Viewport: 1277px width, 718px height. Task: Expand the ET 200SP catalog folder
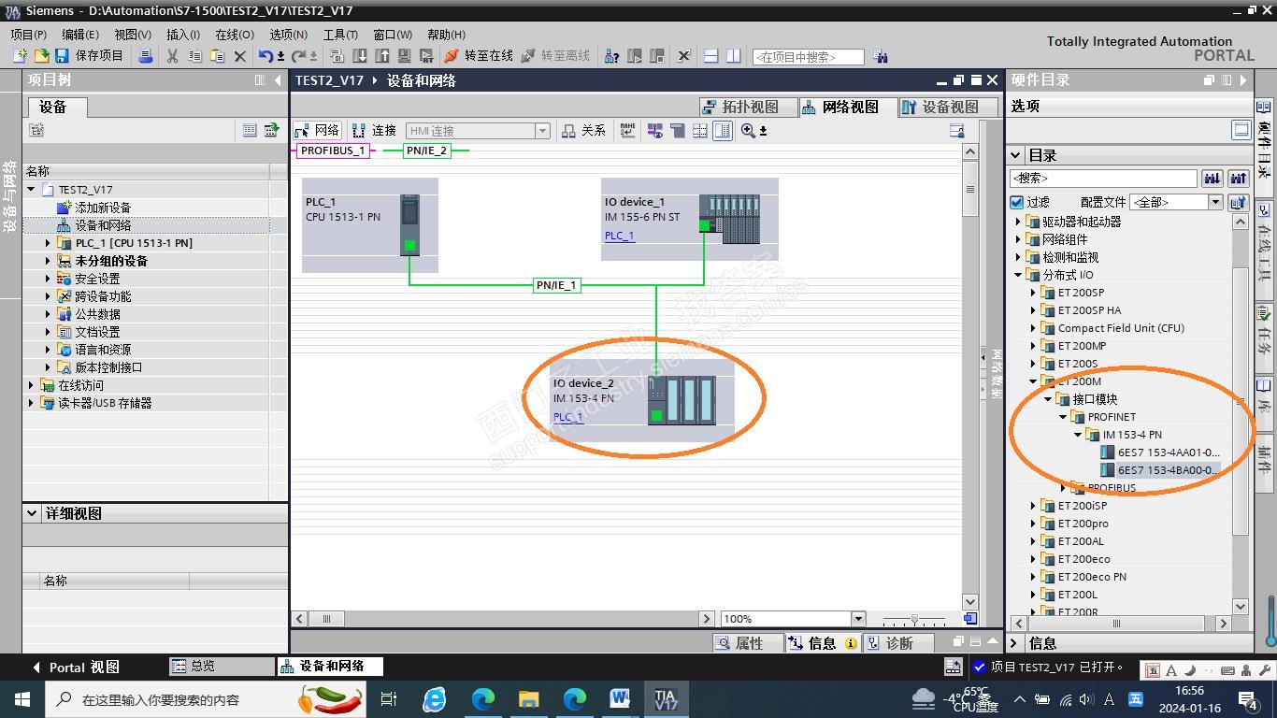pos(1033,293)
